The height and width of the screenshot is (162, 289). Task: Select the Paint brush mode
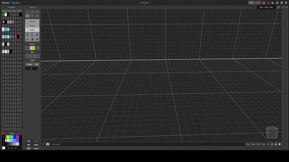point(32,30)
